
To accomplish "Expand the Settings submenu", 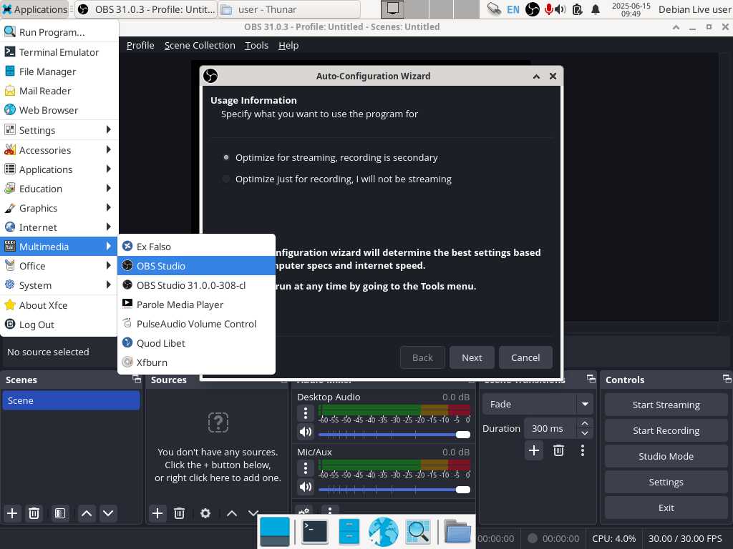I will [x=59, y=130].
